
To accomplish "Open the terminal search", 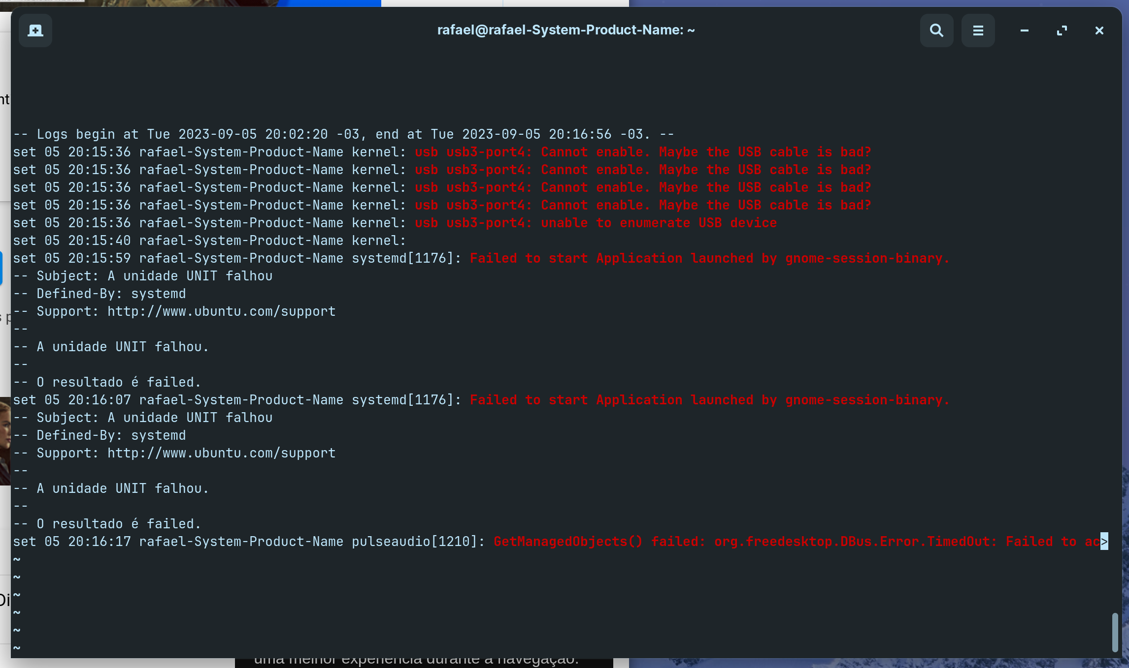I will [x=936, y=30].
